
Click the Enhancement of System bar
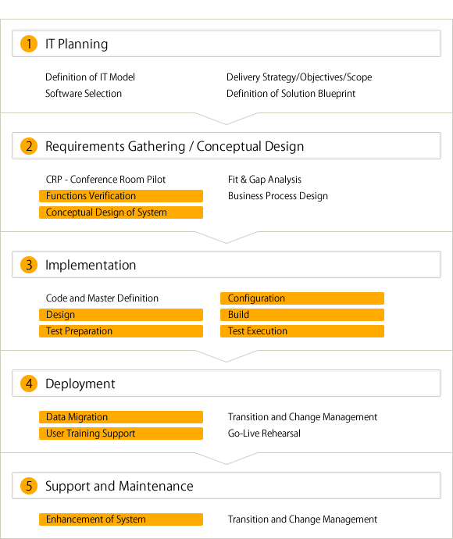point(121,519)
